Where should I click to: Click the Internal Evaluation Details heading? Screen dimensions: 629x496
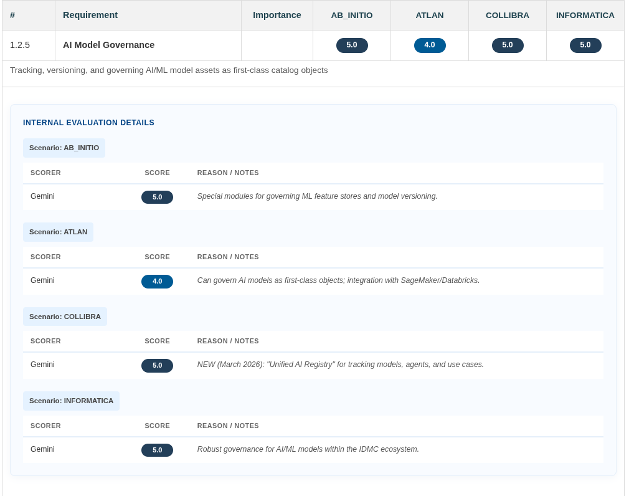click(88, 123)
